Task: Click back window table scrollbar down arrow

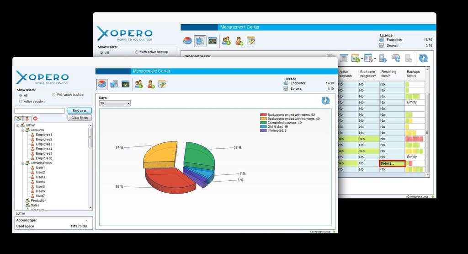Action: (427, 175)
